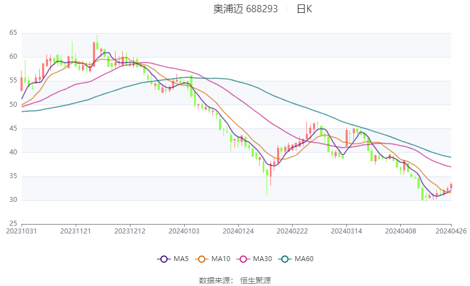Hide the MA5 line via its label
This screenshot has width=470, height=286.
[x=181, y=259]
